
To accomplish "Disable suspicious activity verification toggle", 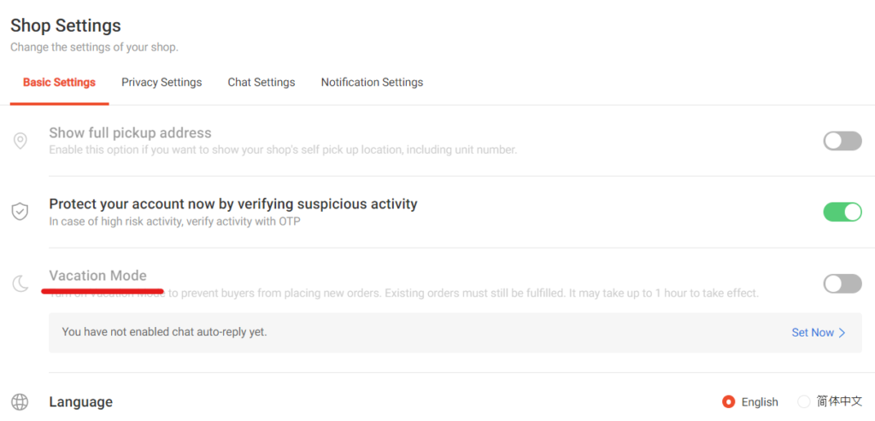I will click(842, 212).
